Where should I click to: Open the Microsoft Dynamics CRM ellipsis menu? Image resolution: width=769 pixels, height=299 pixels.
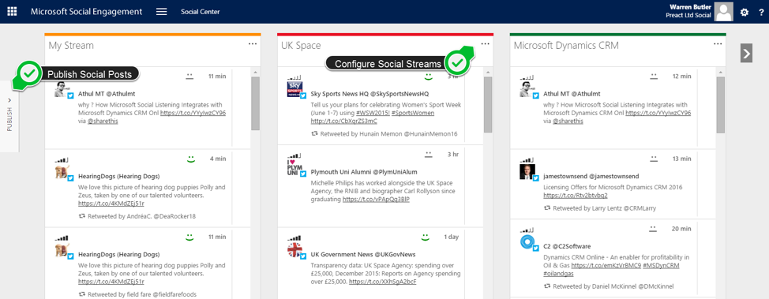pos(718,44)
